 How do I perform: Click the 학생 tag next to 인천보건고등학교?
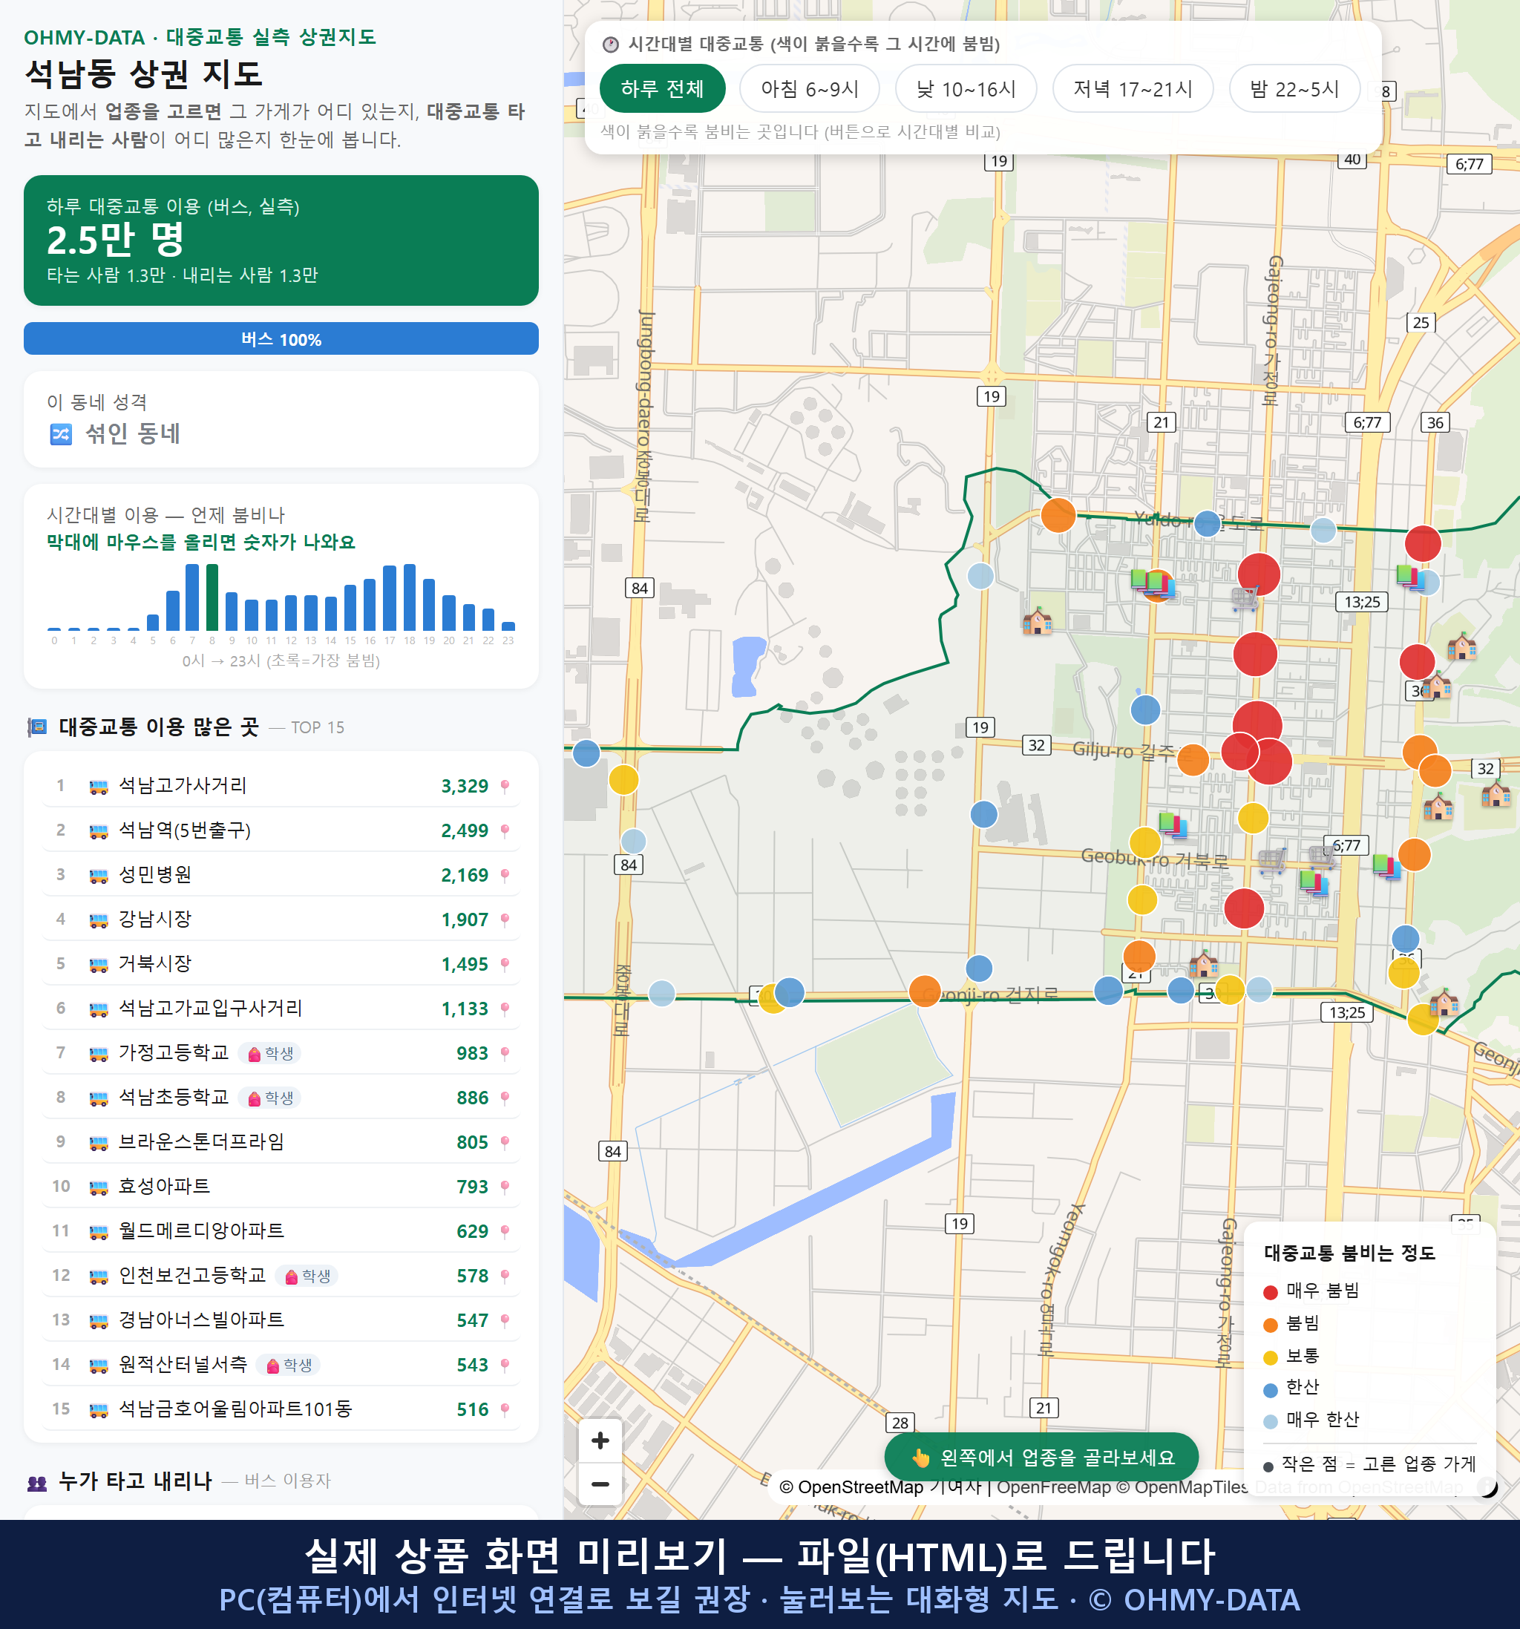pos(307,1276)
